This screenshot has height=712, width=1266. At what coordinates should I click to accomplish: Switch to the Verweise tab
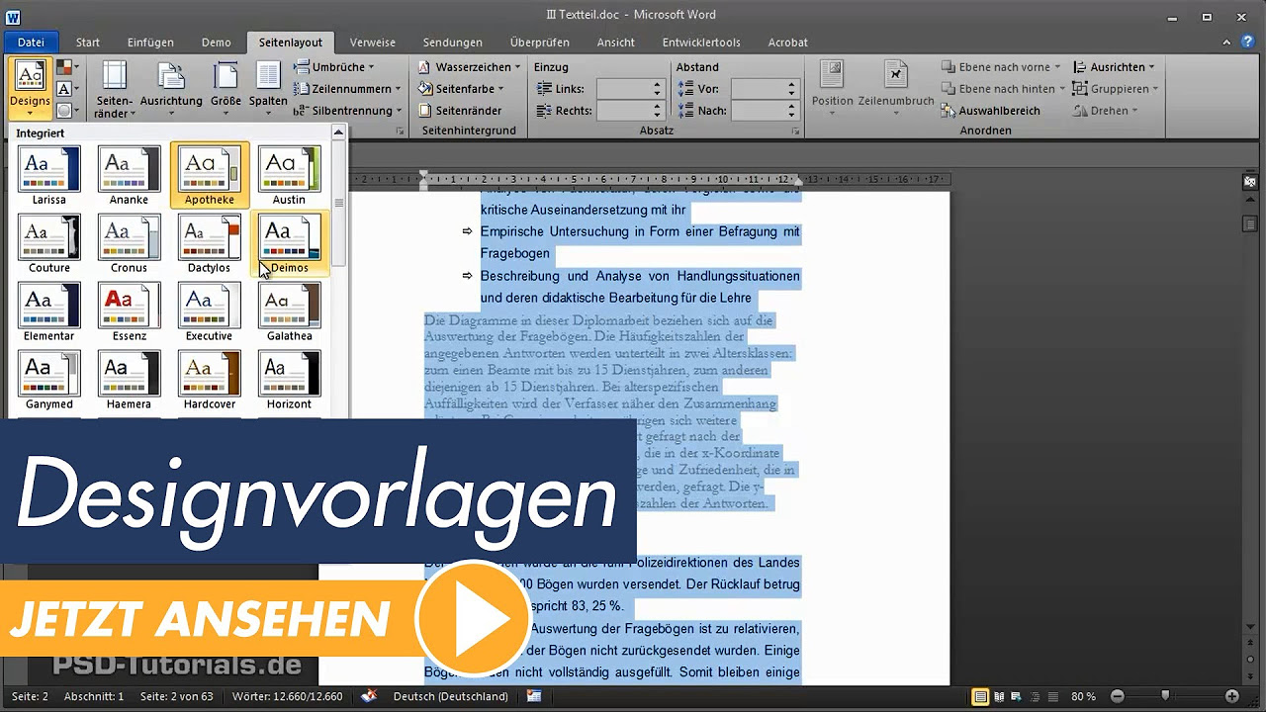[x=373, y=43]
